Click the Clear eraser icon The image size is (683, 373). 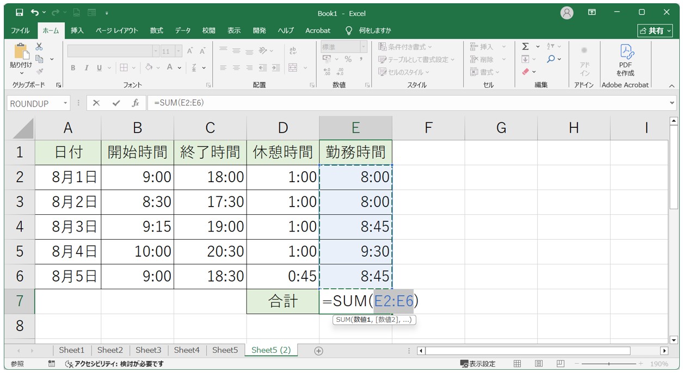coord(525,71)
